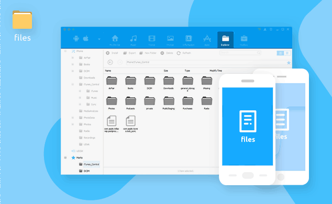Open the My Device home tab
The height and width of the screenshot is (204, 332).
coord(115,40)
